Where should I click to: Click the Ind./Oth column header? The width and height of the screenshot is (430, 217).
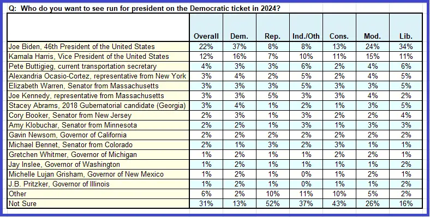tap(306, 27)
